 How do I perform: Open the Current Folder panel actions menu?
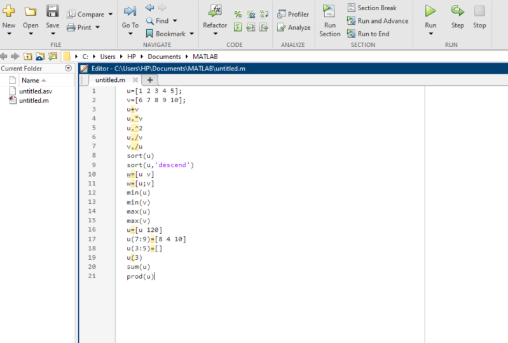click(68, 68)
